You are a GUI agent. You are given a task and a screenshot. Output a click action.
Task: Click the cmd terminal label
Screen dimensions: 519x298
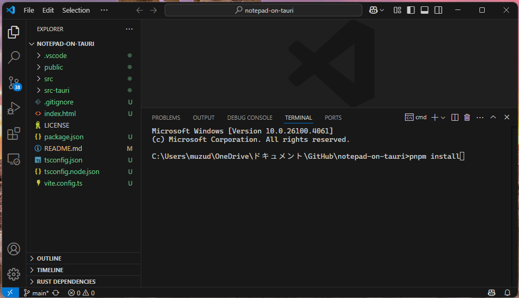(416, 117)
